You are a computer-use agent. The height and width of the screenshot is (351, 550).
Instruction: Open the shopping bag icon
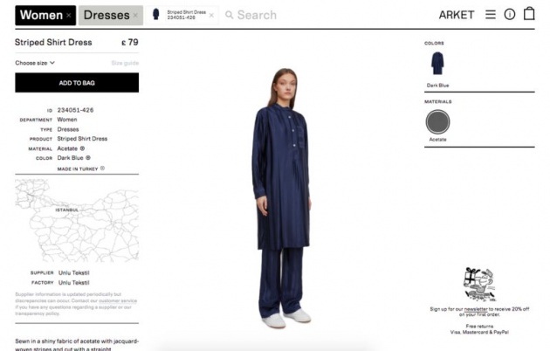click(x=529, y=14)
